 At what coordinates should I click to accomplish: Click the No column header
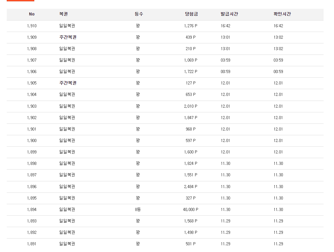coord(32,14)
